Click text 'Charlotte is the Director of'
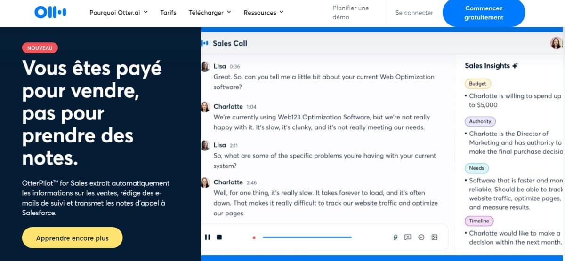Image resolution: width=565 pixels, height=261 pixels. pos(509,134)
